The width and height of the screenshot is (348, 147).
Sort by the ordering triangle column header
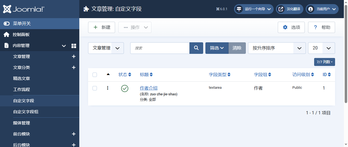(108, 74)
